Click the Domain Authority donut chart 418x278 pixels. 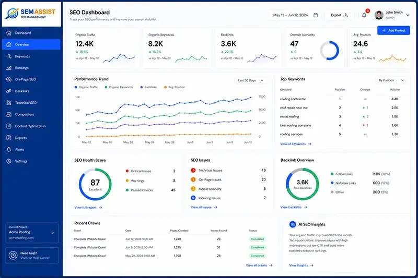330,51
